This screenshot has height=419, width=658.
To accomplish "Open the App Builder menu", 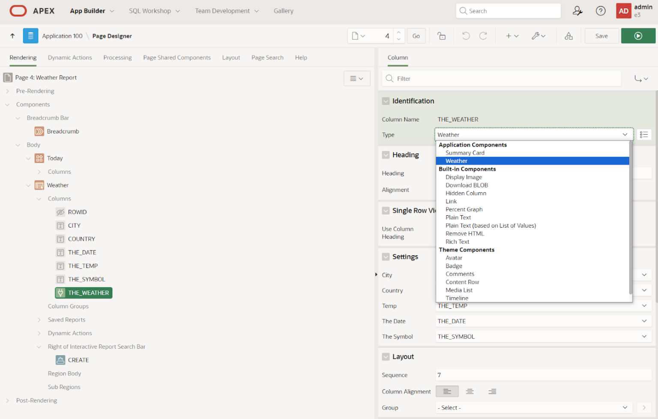I will 92,11.
